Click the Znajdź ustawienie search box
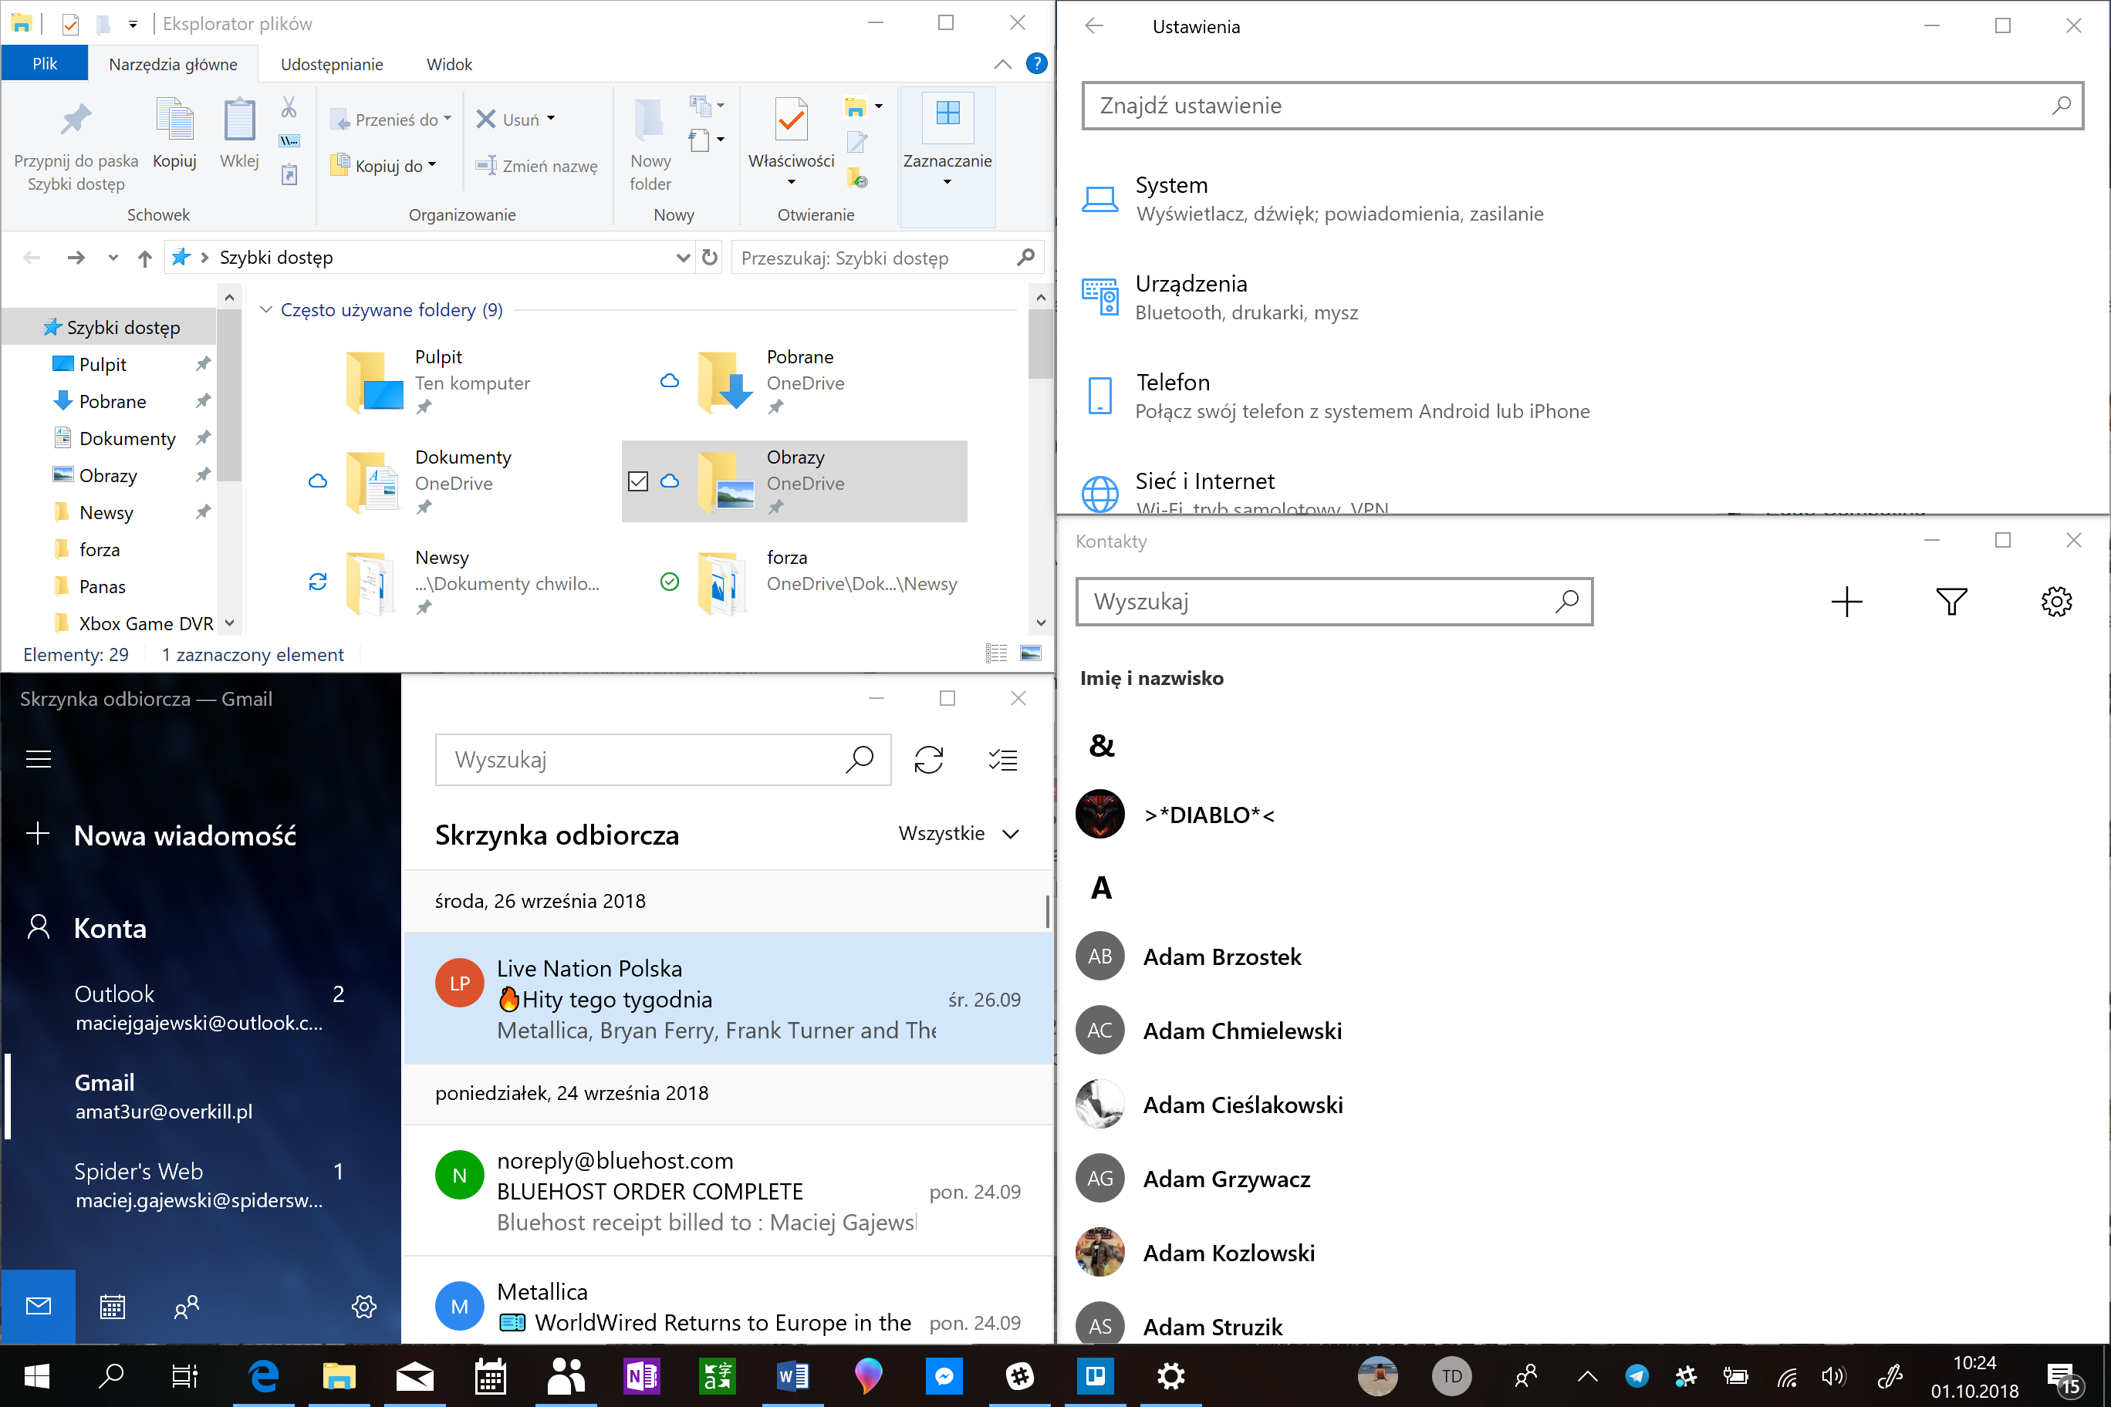 [1582, 106]
